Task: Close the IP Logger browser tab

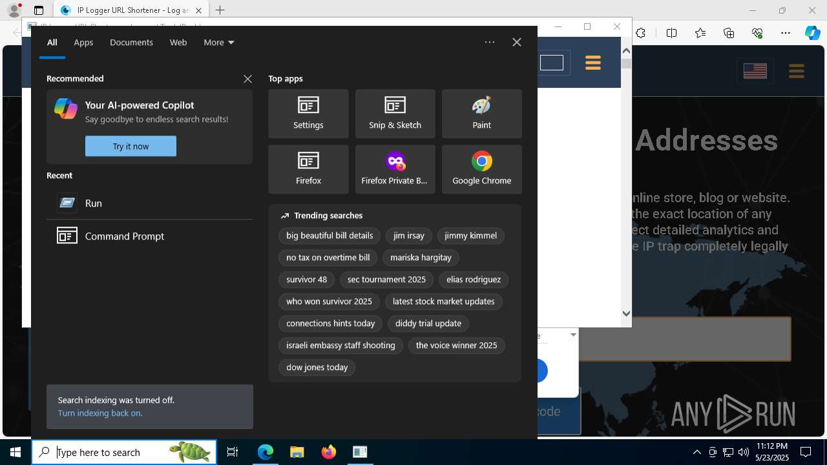Action: 198,10
